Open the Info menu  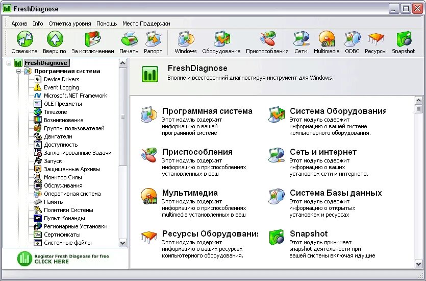[x=38, y=24]
